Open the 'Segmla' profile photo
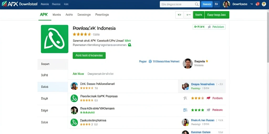Viewport: 269px width, 134px height. point(188,64)
